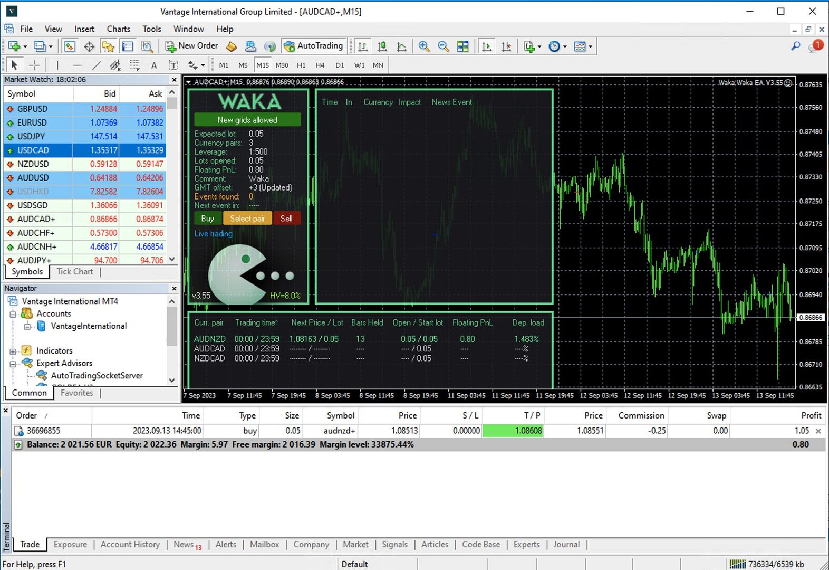Open the Insert menu
This screenshot has width=829, height=570.
tap(84, 29)
